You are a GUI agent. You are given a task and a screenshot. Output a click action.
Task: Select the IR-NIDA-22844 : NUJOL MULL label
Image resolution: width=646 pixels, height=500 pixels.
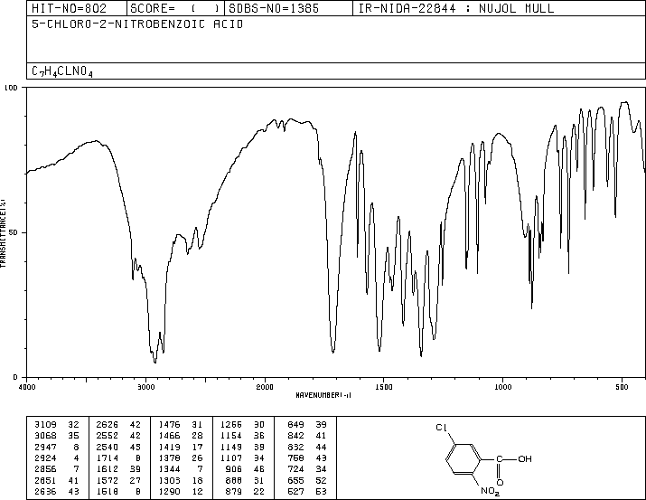coord(456,8)
